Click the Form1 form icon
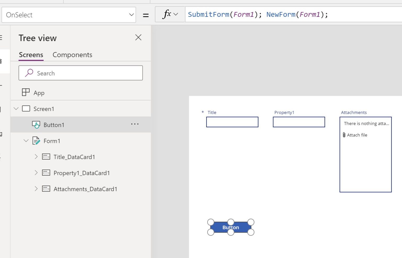Image resolution: width=402 pixels, height=258 pixels. 36,141
